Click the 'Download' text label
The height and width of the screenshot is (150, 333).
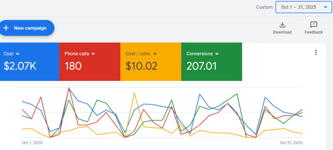click(282, 32)
